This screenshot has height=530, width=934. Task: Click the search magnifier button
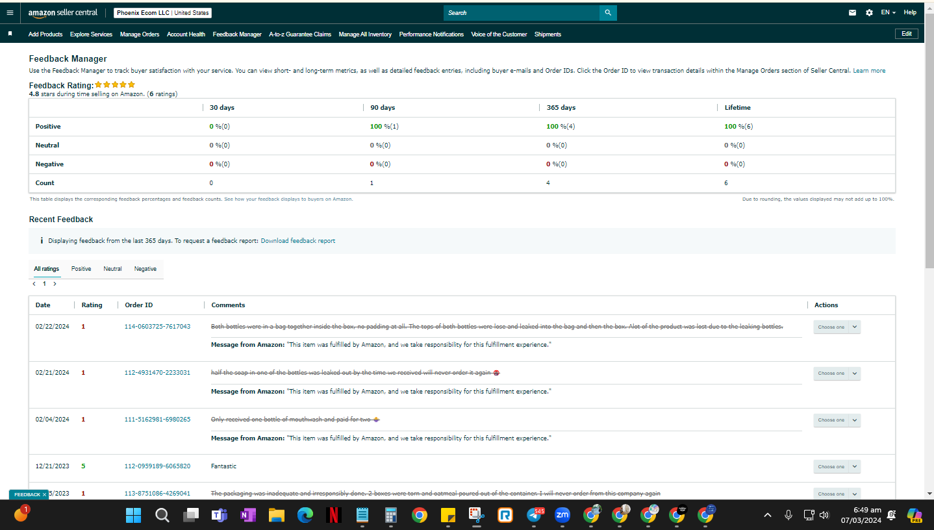click(608, 12)
